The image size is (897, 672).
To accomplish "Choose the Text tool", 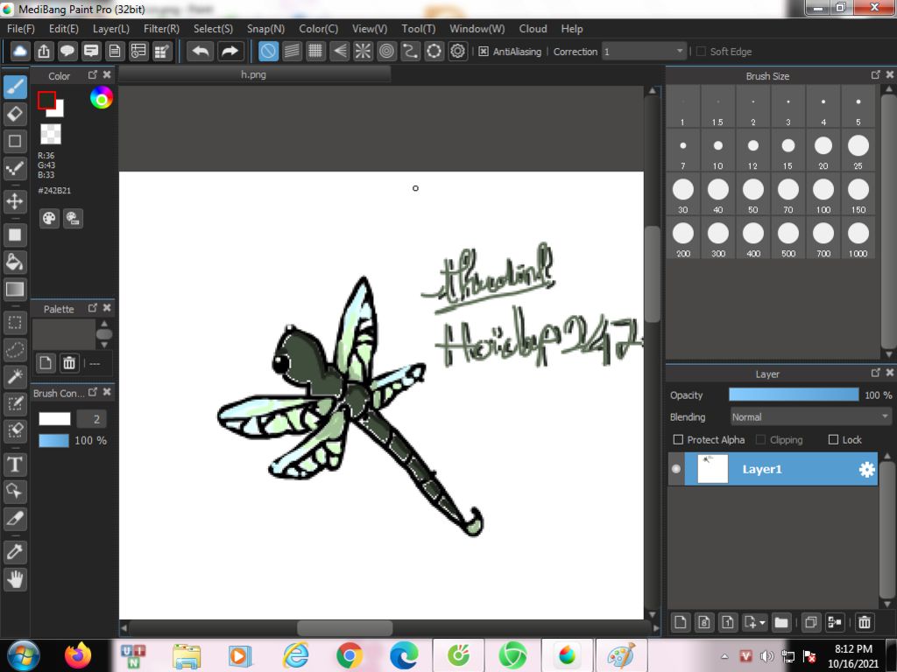I will 15,464.
